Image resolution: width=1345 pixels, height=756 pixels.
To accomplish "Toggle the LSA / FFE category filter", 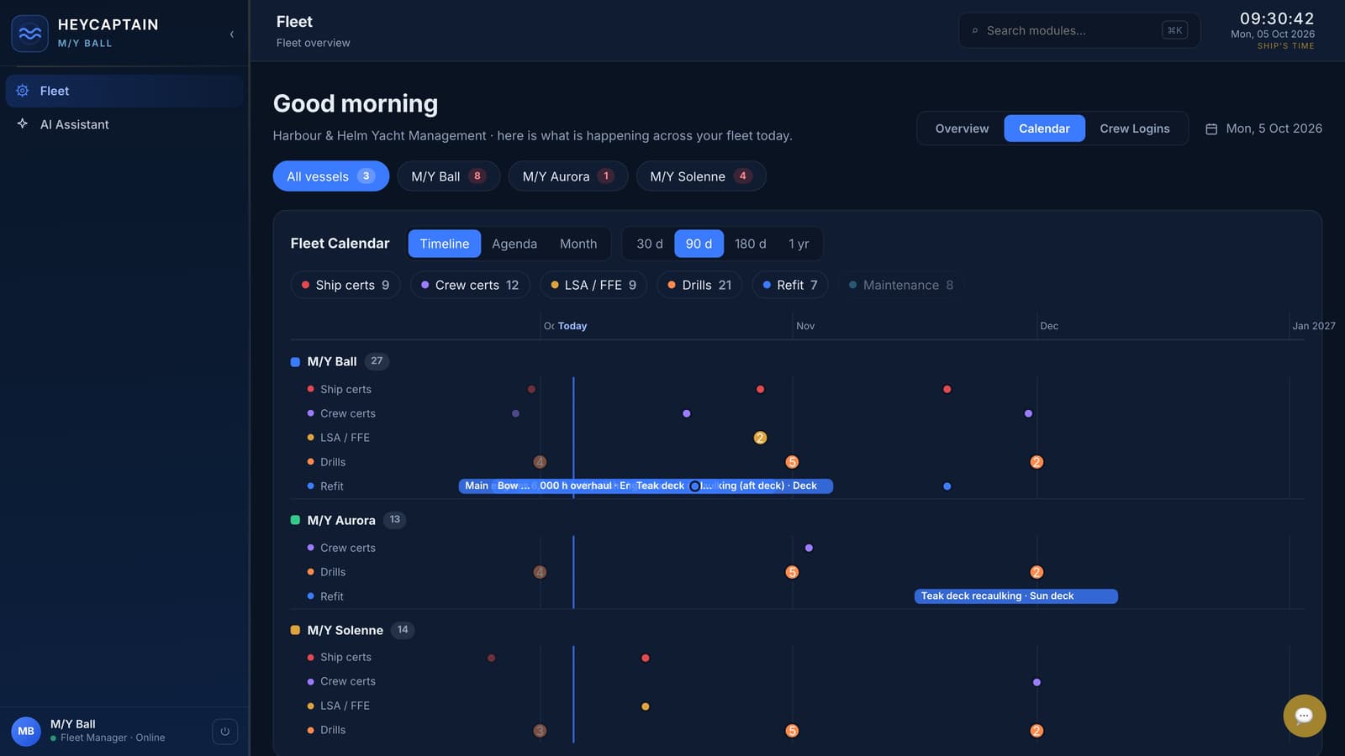I will click(x=593, y=285).
